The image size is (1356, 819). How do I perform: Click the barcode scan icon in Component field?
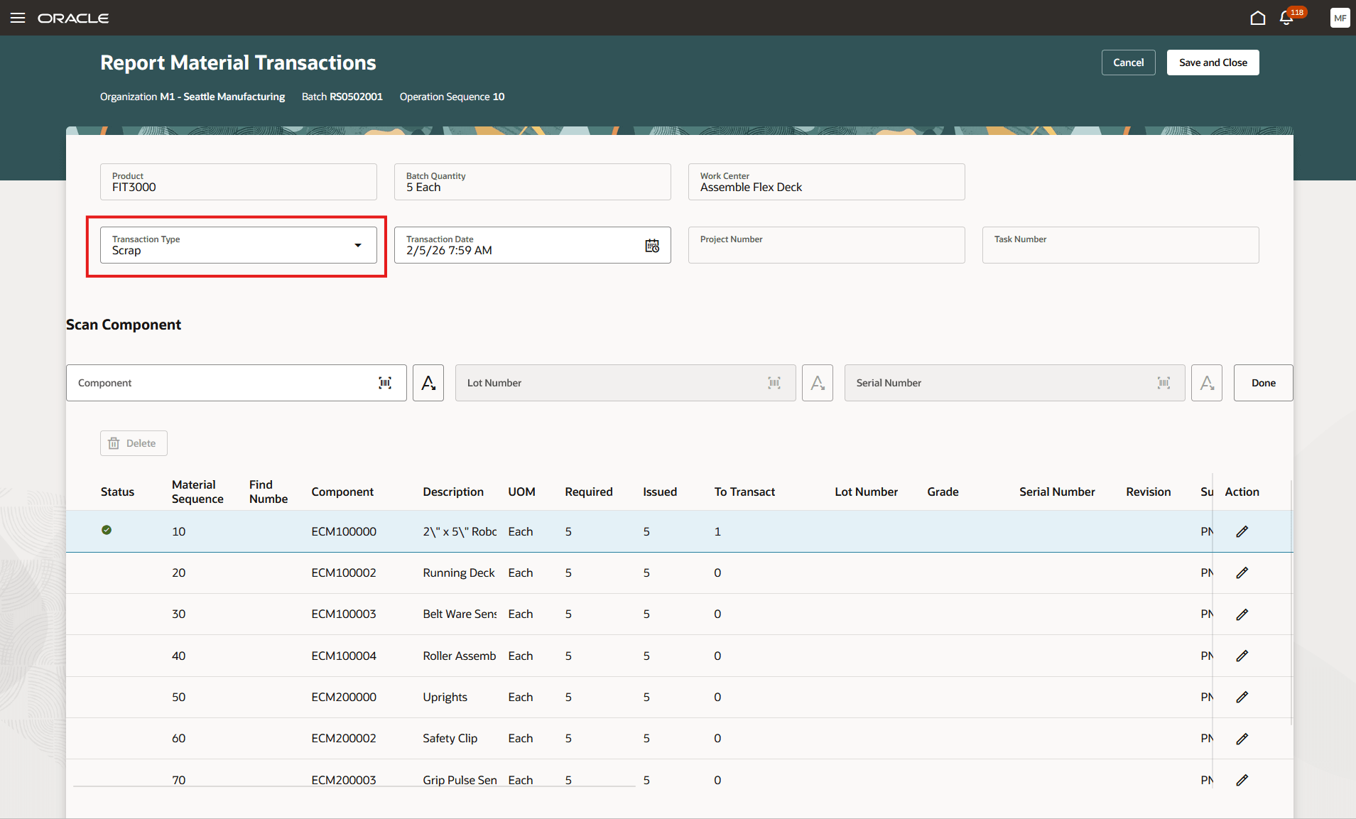point(384,383)
